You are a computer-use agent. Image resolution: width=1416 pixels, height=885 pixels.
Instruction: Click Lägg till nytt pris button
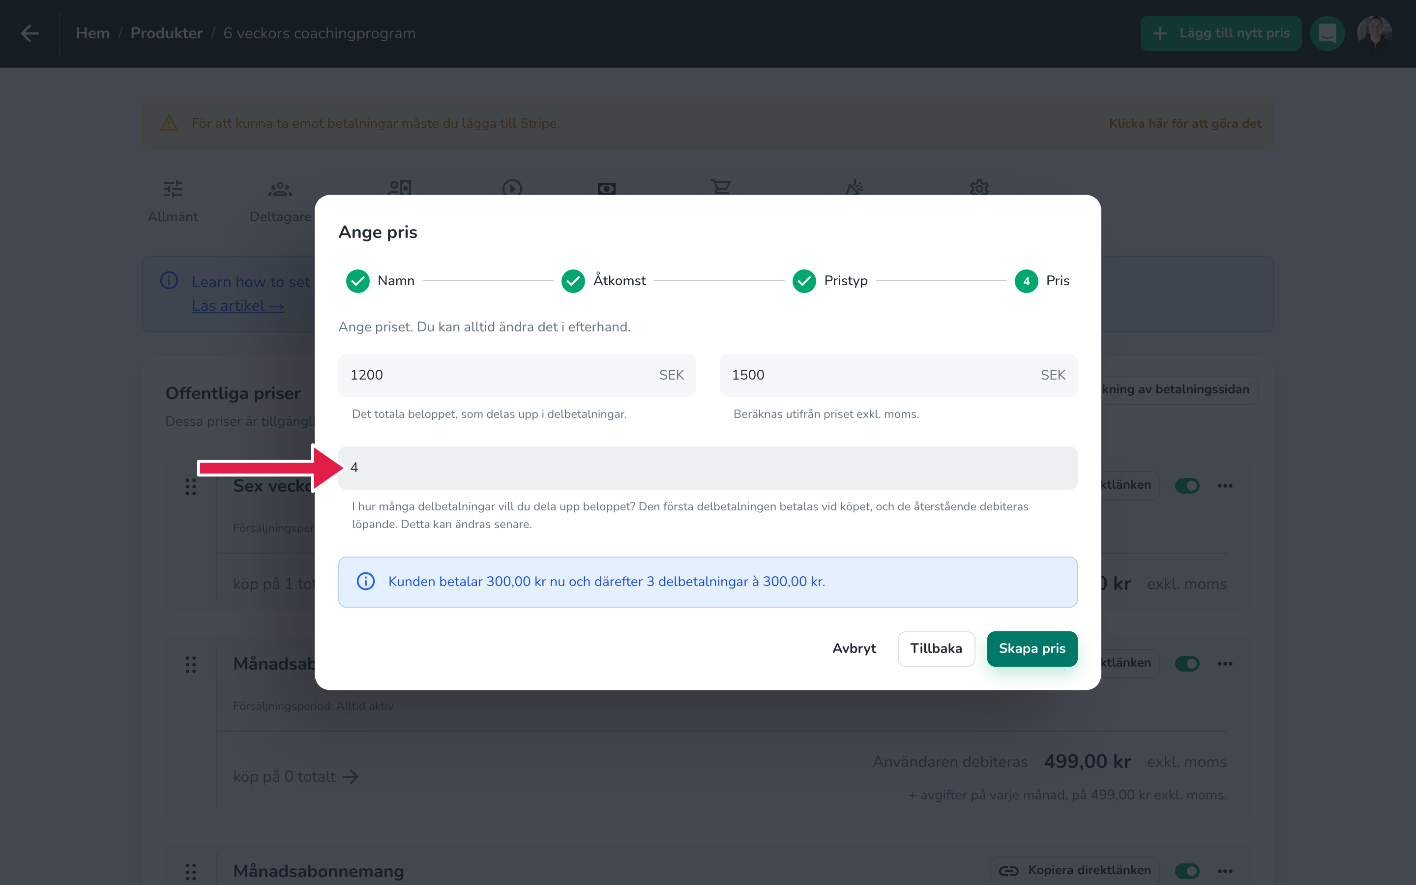pyautogui.click(x=1221, y=33)
